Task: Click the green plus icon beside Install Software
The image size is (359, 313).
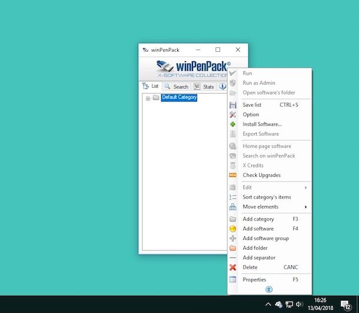Action: (232, 124)
